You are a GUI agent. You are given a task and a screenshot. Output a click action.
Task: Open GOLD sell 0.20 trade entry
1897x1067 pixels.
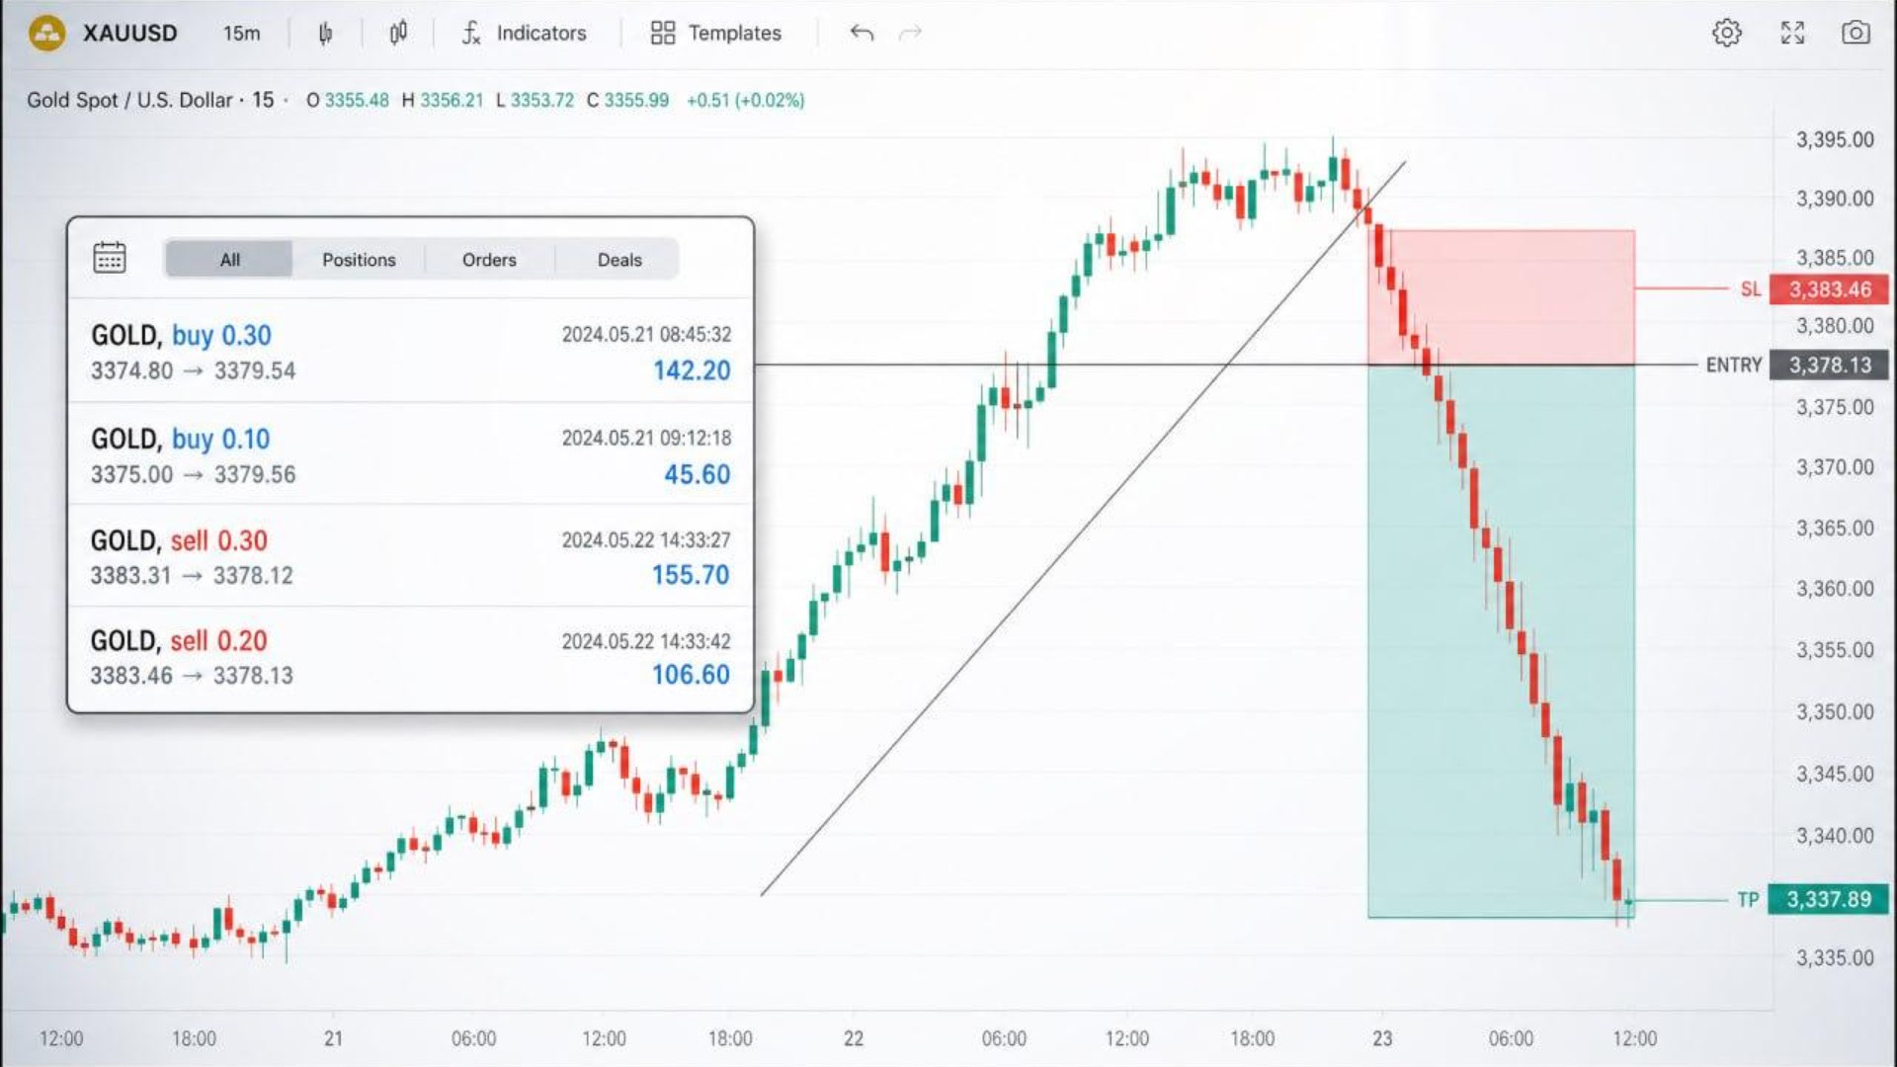410,658
